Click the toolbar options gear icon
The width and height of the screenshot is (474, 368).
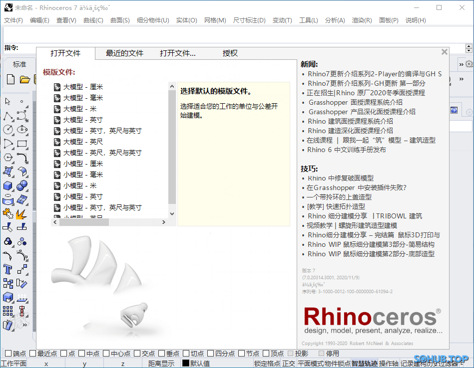tap(469, 64)
